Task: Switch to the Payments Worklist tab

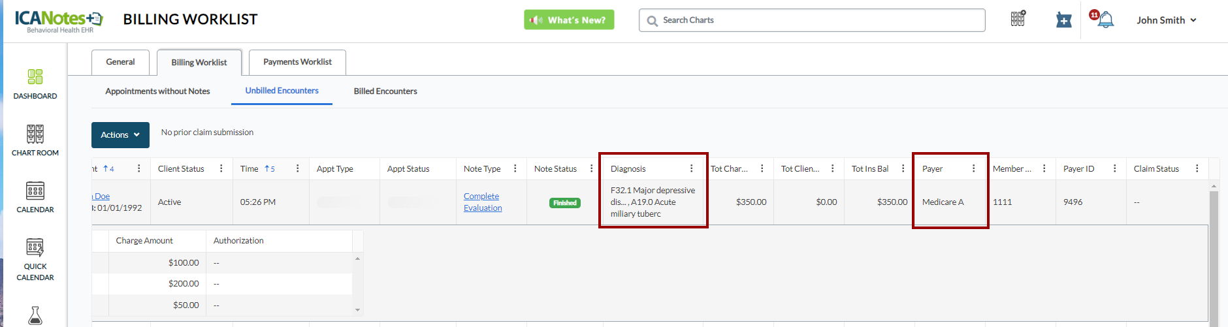Action: (297, 62)
